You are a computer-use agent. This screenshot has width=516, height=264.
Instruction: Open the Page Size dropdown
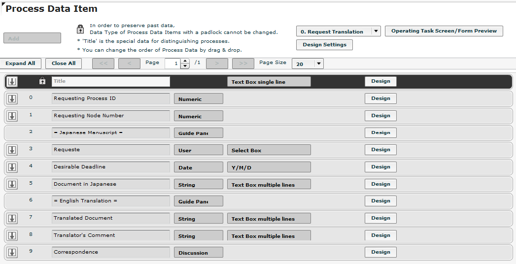[x=308, y=64]
